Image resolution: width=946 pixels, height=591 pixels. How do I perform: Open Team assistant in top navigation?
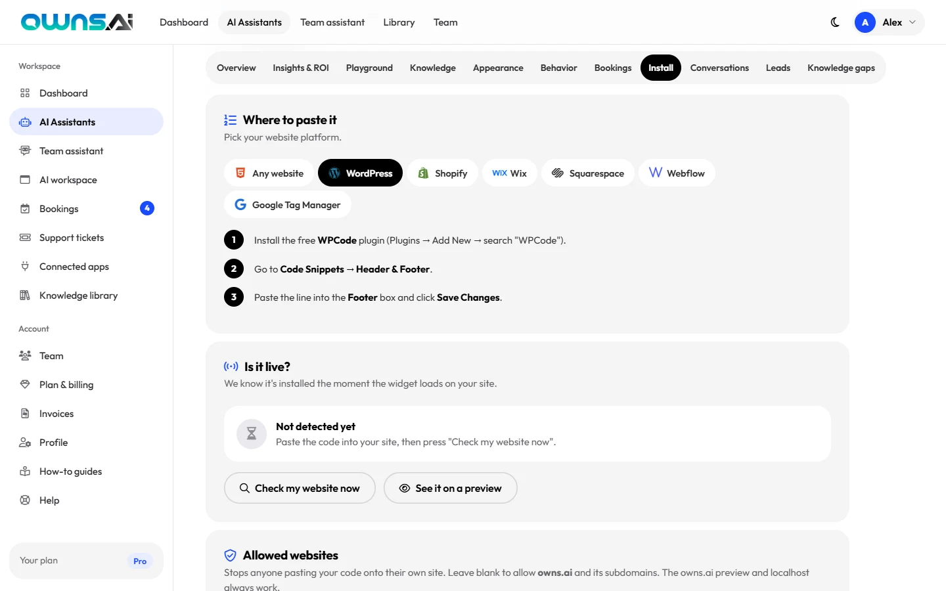tap(332, 22)
